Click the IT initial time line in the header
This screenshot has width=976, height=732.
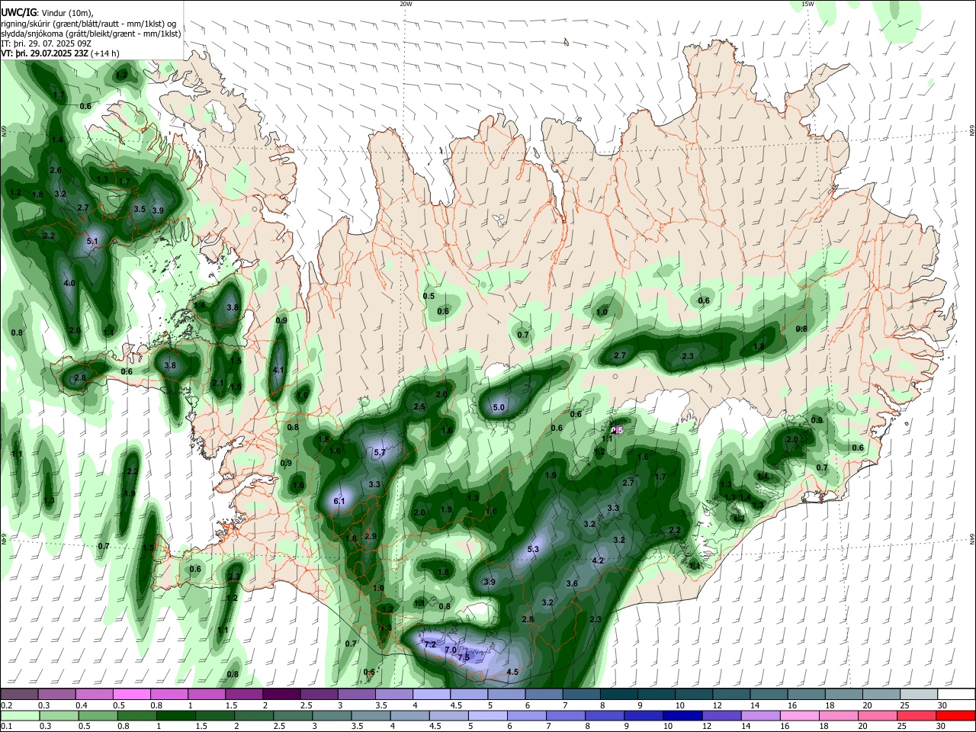[47, 43]
